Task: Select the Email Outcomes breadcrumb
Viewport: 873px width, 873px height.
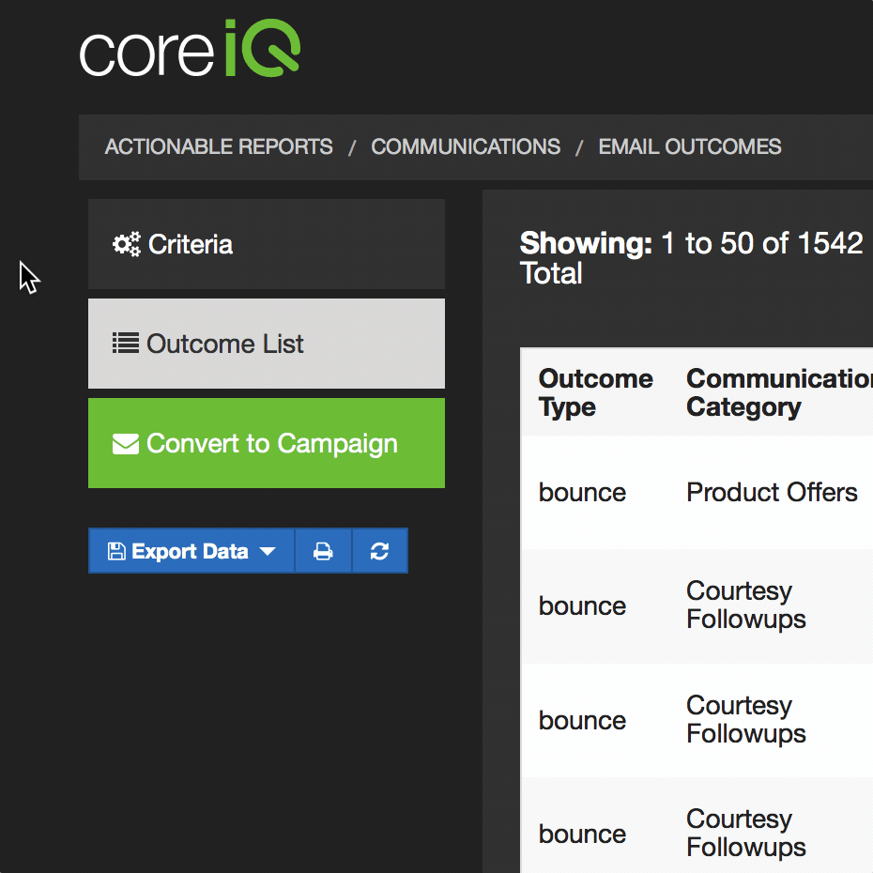Action: pos(690,147)
